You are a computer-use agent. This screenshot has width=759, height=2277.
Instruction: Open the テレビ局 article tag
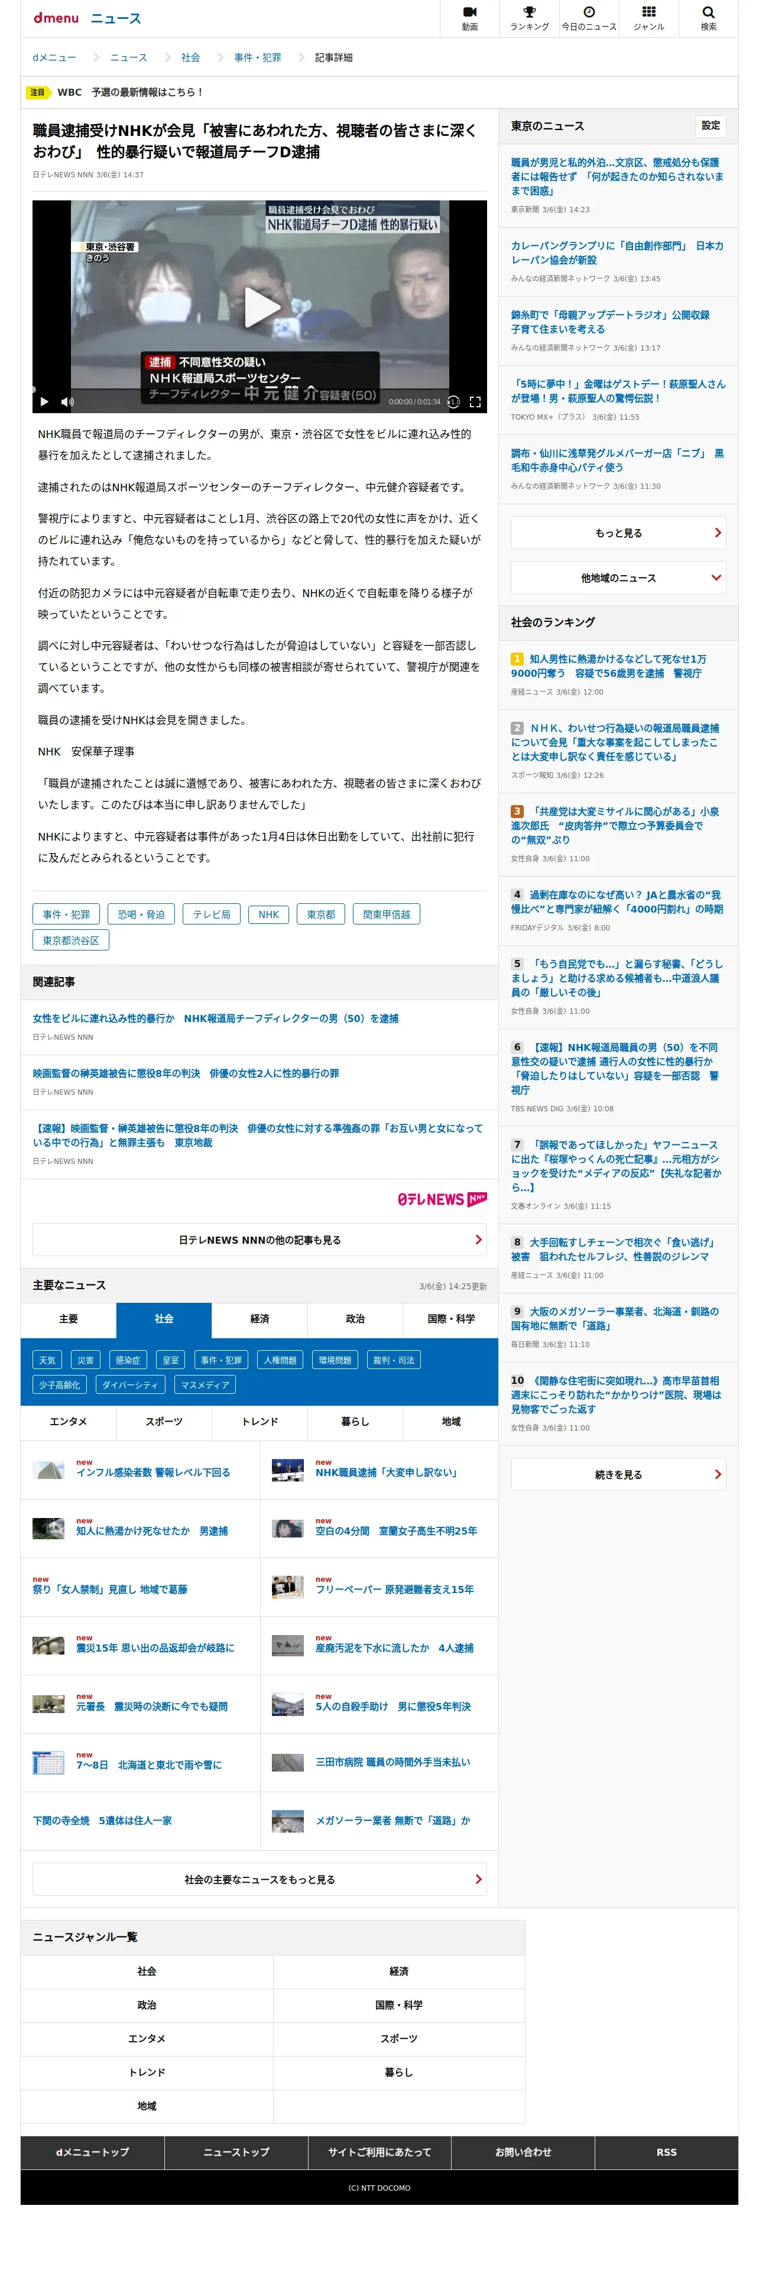pyautogui.click(x=211, y=914)
